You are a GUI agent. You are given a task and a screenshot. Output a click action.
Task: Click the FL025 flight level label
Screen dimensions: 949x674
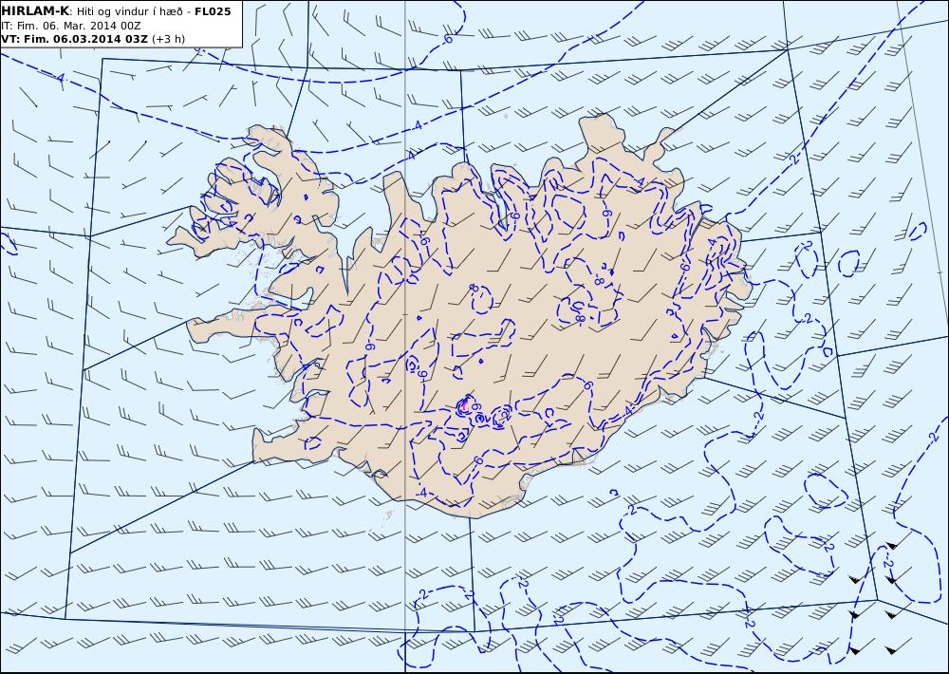(x=213, y=11)
